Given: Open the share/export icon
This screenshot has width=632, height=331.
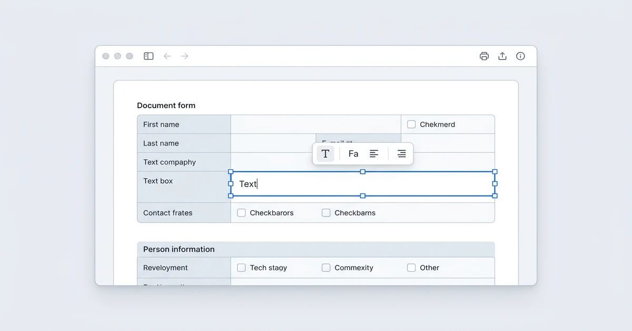Looking at the screenshot, I should 502,56.
